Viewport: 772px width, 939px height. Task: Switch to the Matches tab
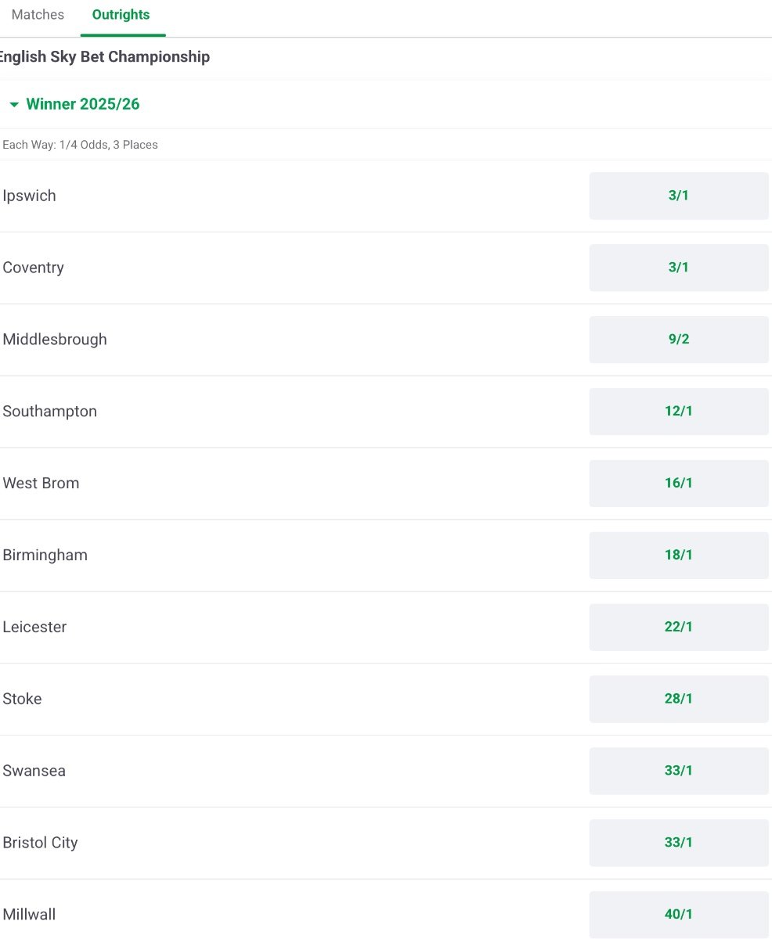38,15
